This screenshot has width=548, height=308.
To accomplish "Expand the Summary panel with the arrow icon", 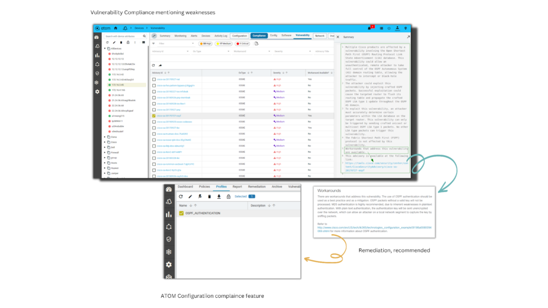I will 408,37.
